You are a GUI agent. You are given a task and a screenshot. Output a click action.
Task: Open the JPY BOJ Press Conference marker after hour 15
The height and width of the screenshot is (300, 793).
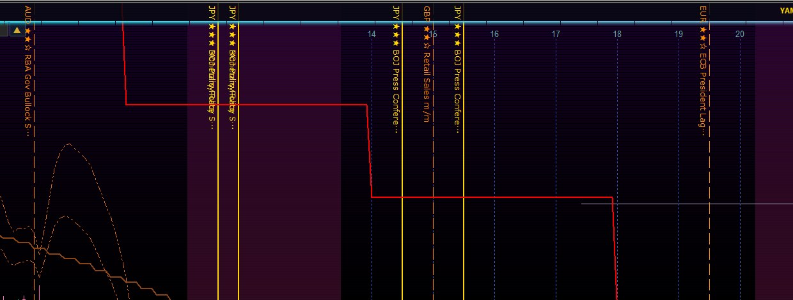[x=457, y=69]
